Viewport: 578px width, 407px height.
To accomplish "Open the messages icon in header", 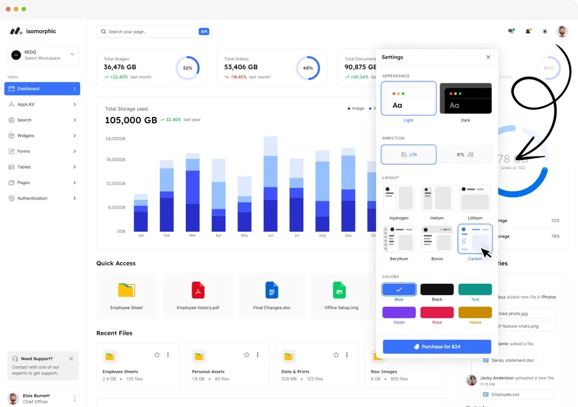I will pos(511,32).
